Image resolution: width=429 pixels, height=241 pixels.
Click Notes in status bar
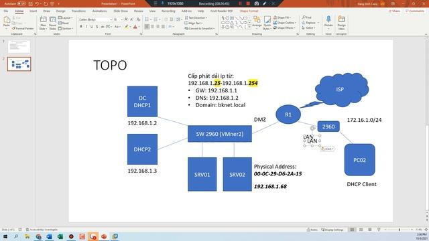(312, 230)
